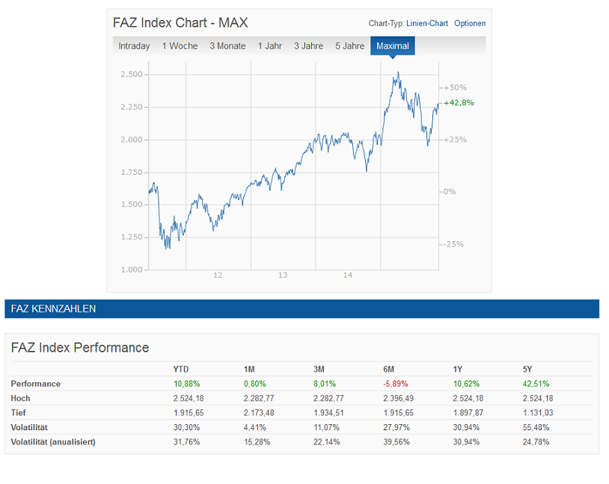Click the 6M Hoch value 2.396,49
Screen dimensions: 609x484
click(x=399, y=398)
